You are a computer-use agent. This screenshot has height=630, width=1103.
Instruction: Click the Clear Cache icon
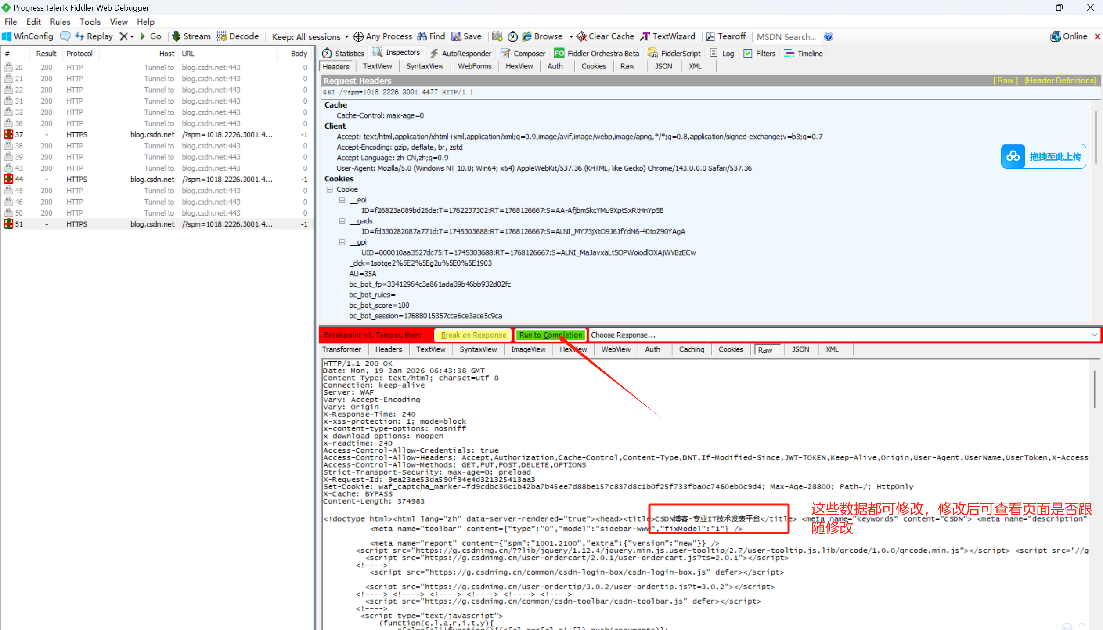pos(582,36)
